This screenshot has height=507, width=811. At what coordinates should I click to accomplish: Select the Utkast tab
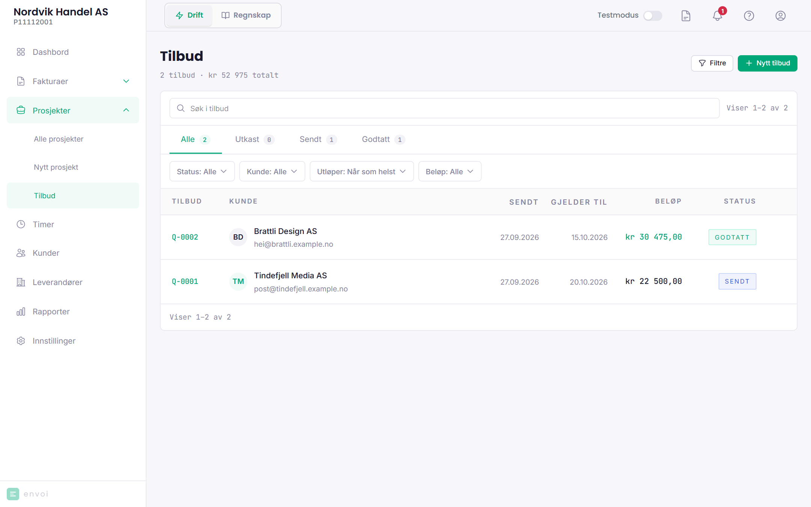tap(255, 139)
